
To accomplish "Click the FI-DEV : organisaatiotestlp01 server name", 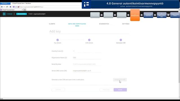I will click(37, 14).
